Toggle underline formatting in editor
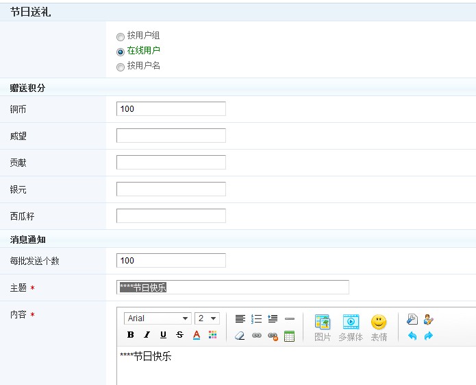Viewport: 476px width, 385px height. [163, 335]
